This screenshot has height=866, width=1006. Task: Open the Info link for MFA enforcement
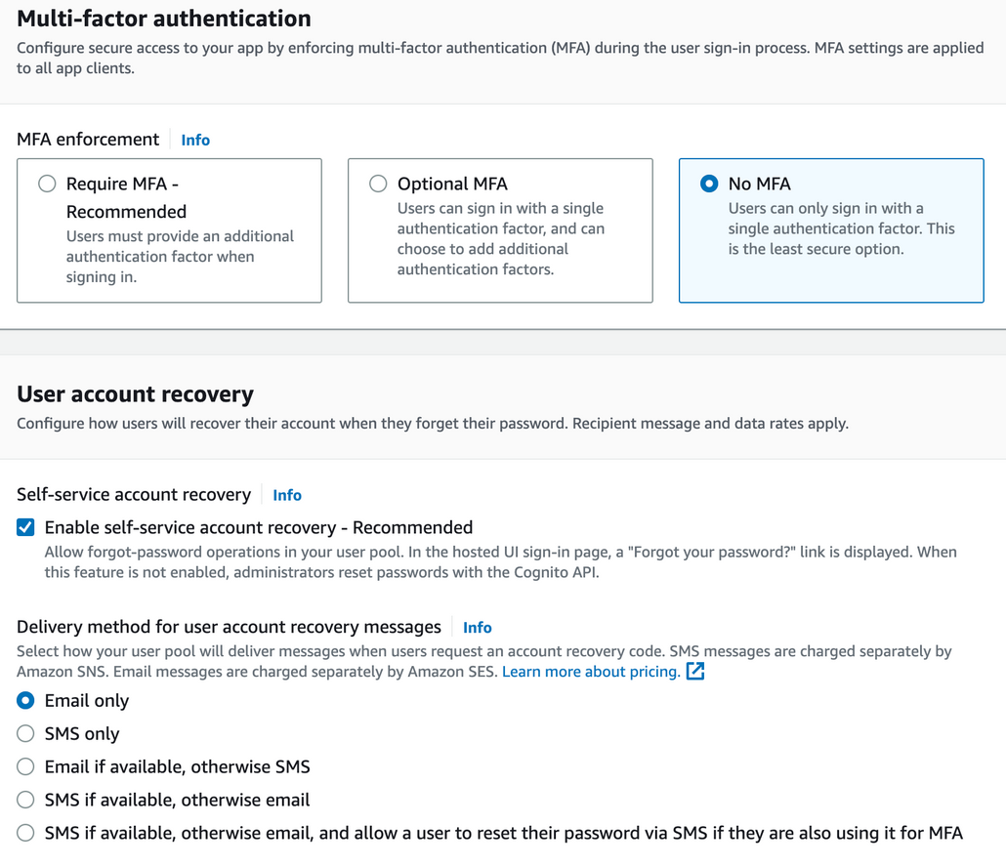195,140
